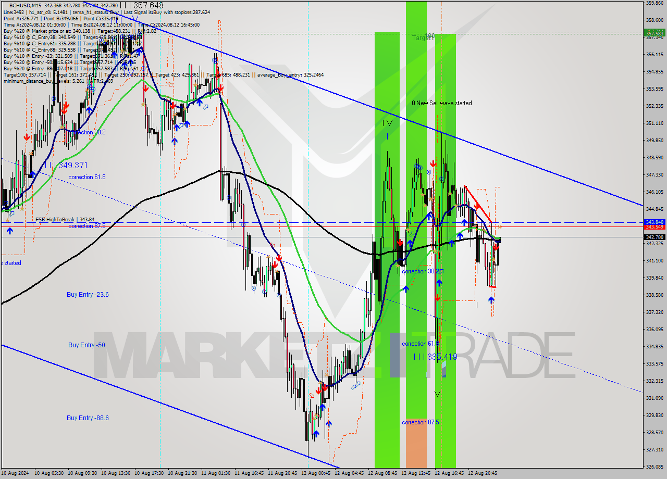Click the 336.095 price axis label
Screen dimensions: 667x479
[654, 330]
